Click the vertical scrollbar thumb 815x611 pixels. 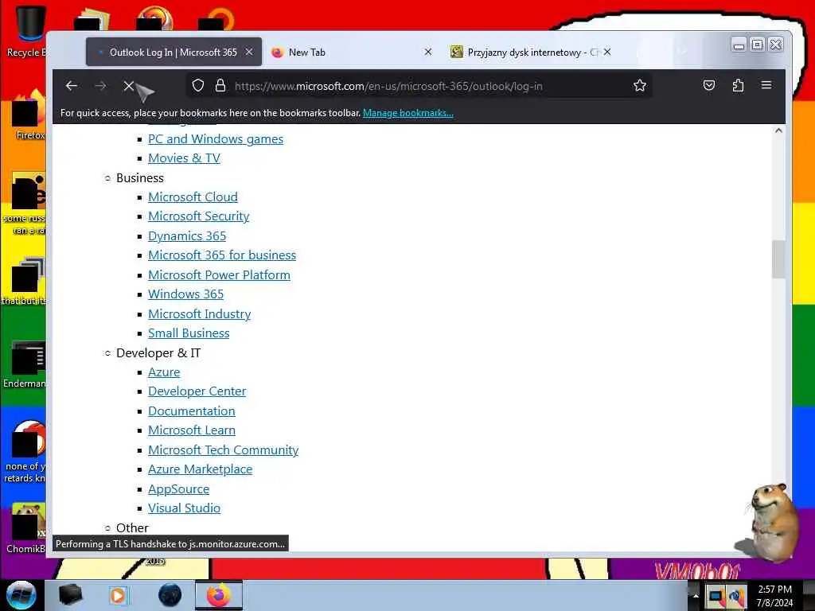coord(778,259)
